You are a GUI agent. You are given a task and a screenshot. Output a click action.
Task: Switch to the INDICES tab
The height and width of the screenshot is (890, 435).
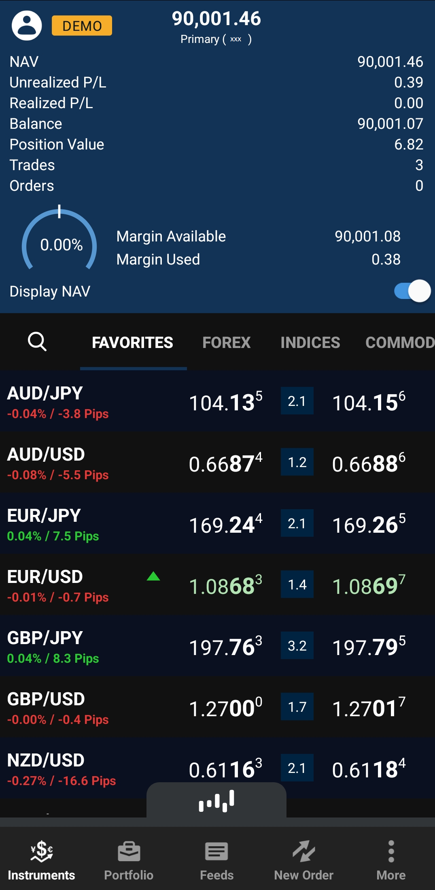click(x=310, y=343)
